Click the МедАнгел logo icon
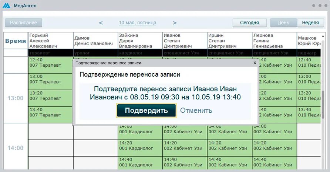Screen dimensions: 330x172 (6, 6)
